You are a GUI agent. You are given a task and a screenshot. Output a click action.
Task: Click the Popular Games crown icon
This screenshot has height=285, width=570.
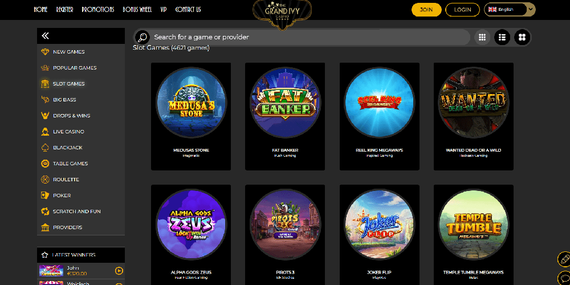(45, 68)
